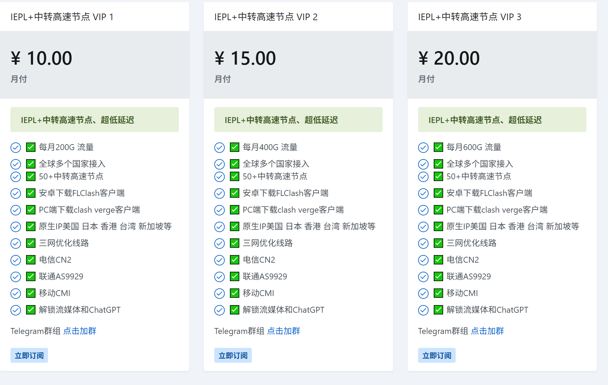608x385 pixels.
Task: Click blue circle check beside 每月200G 流量
Action: [x=16, y=148]
